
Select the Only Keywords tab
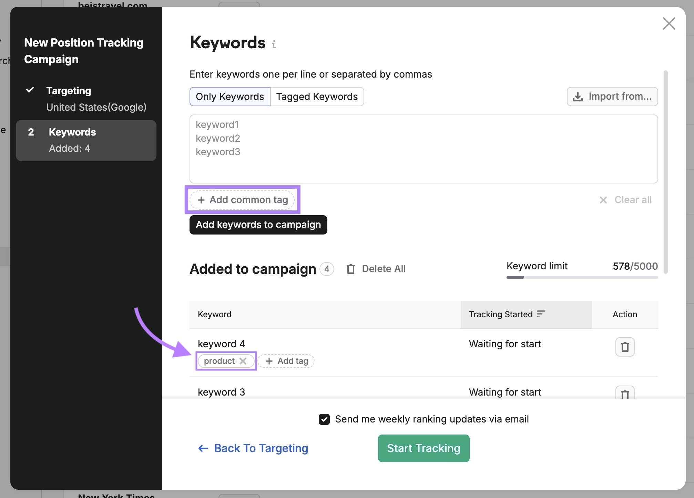point(230,97)
